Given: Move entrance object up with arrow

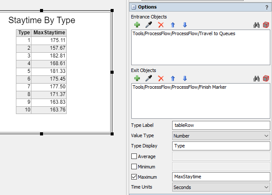Looking at the screenshot, I should click(173, 25).
